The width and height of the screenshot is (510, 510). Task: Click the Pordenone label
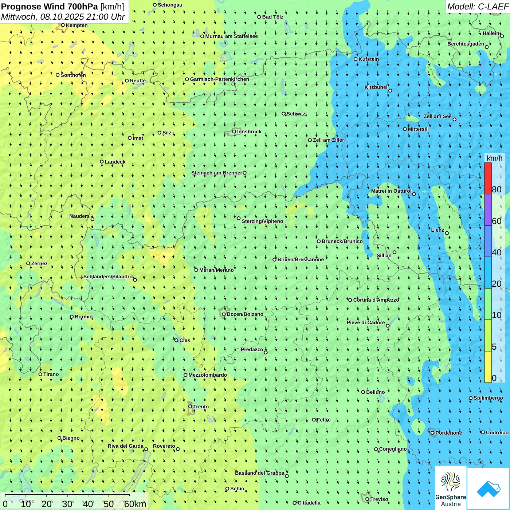point(448,433)
